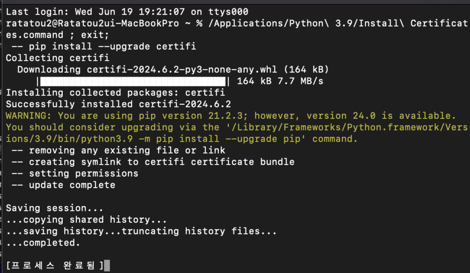Click the white download progress bar
This screenshot has height=273, width=470.
pyautogui.click(x=133, y=81)
